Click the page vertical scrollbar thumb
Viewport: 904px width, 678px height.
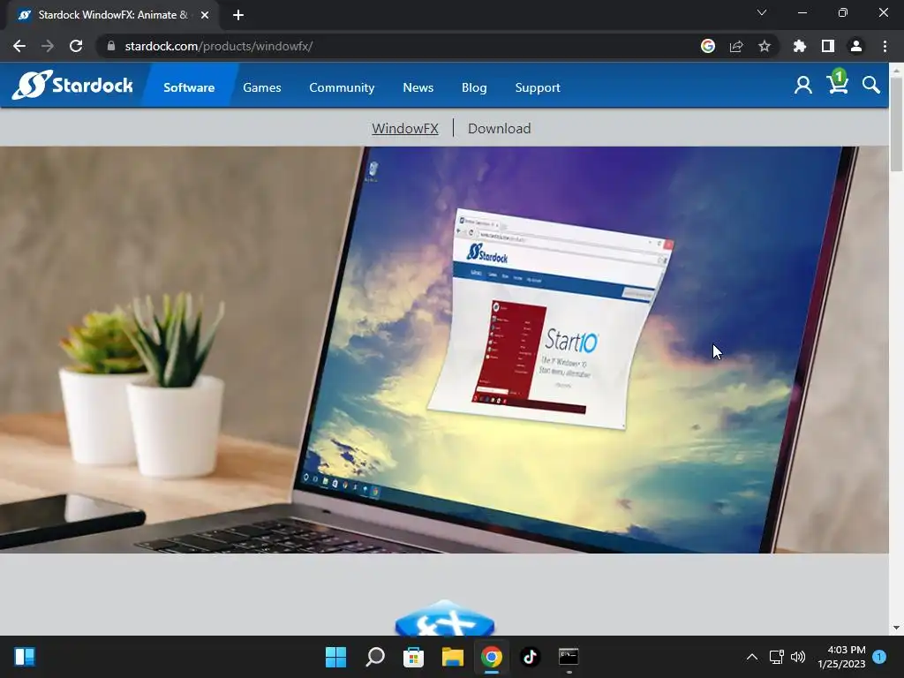tap(896, 124)
